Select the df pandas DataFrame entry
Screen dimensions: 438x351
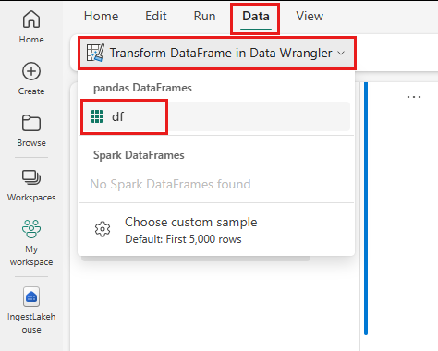point(215,116)
